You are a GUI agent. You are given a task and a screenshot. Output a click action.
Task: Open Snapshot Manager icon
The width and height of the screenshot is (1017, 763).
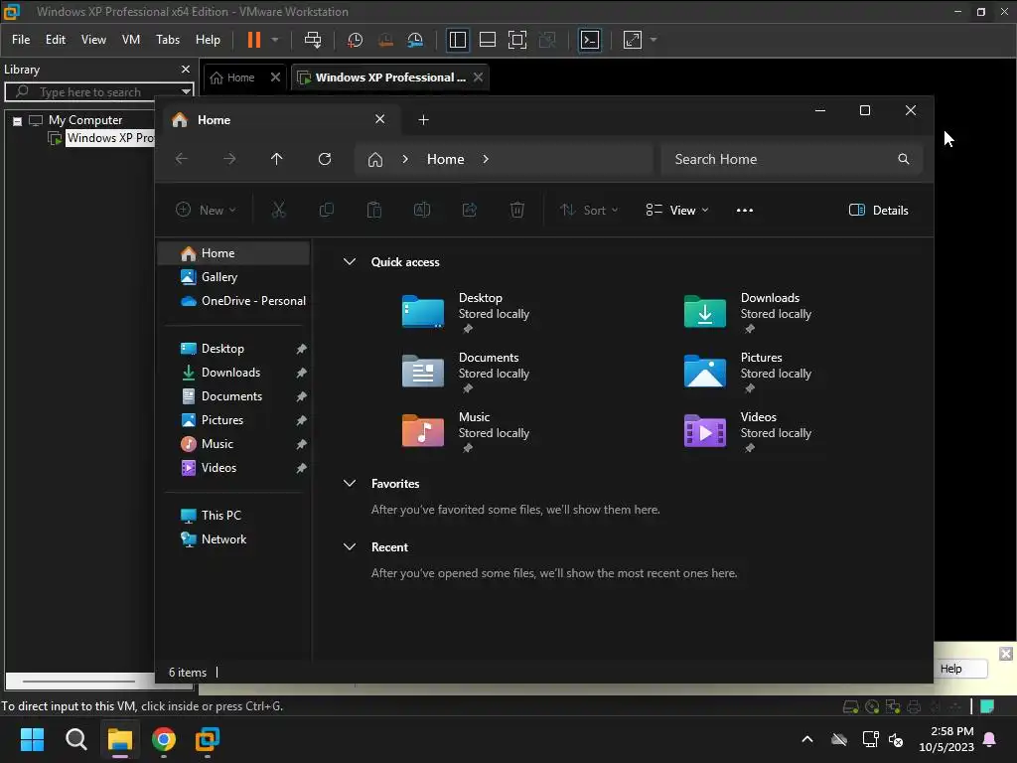pos(416,40)
